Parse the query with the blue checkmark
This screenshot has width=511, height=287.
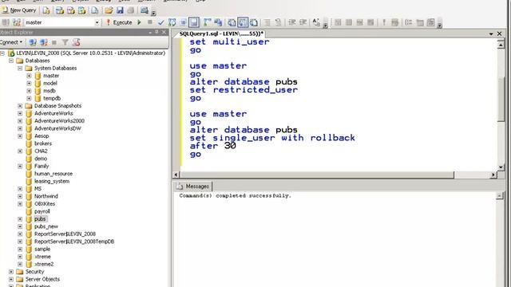point(161,22)
